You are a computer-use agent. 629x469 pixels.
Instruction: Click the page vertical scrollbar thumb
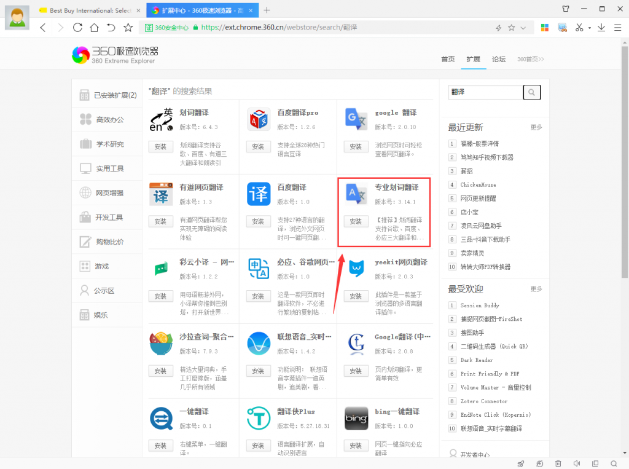point(625,162)
